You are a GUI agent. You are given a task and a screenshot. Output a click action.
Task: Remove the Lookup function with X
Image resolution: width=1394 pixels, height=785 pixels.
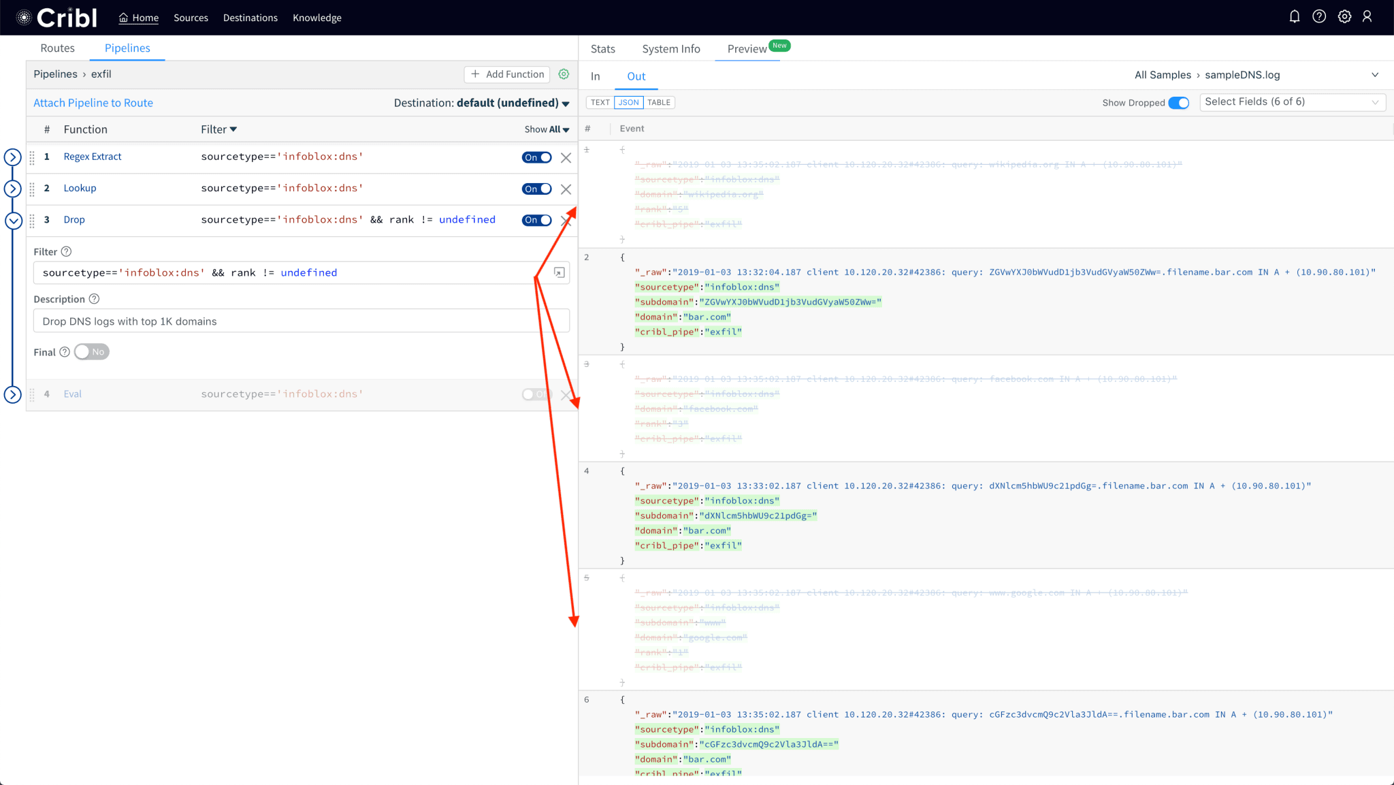pyautogui.click(x=566, y=189)
